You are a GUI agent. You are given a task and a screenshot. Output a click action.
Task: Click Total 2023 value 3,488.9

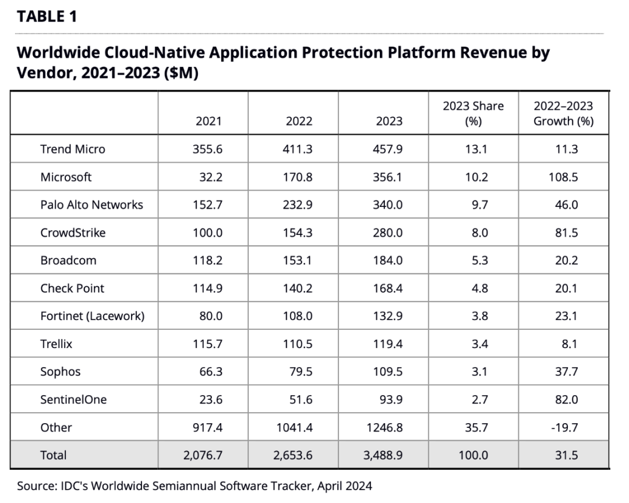coord(383,455)
